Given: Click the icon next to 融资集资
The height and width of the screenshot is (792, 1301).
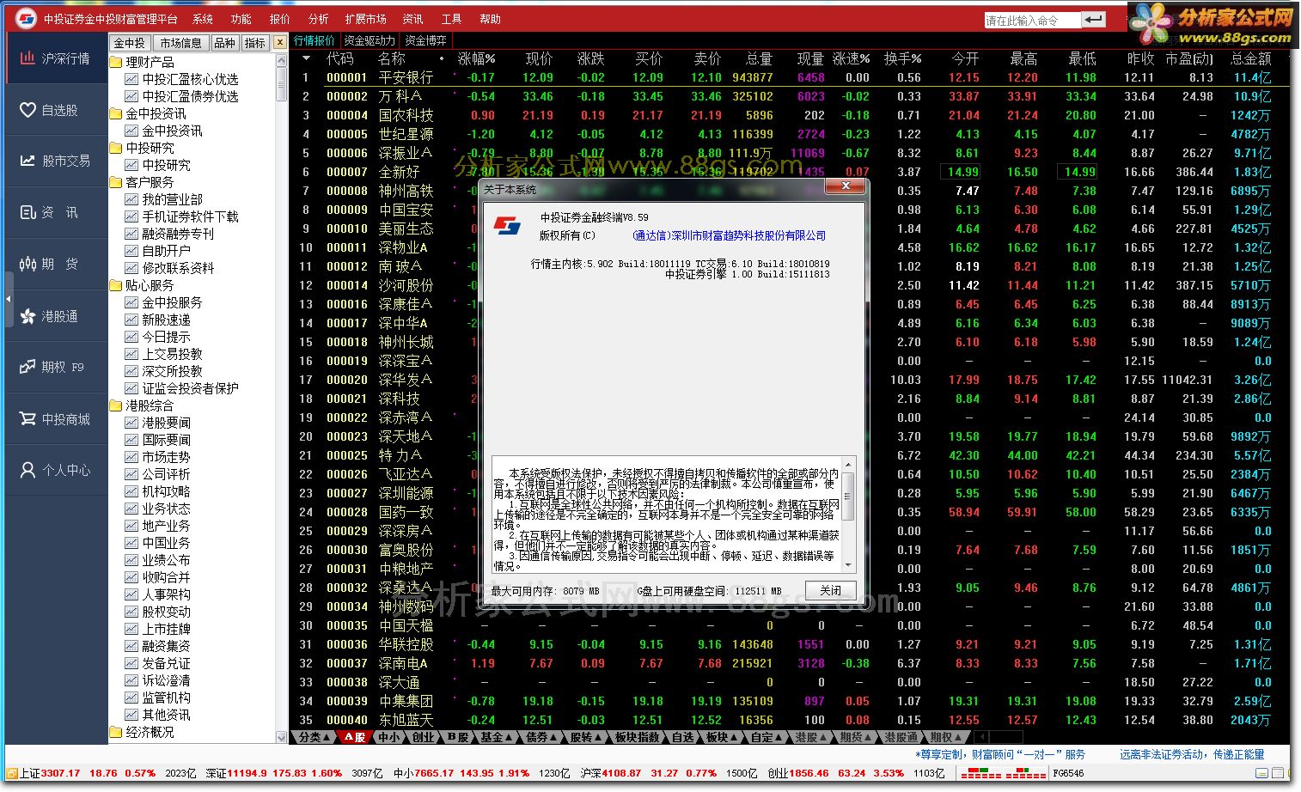Looking at the screenshot, I should coord(131,646).
